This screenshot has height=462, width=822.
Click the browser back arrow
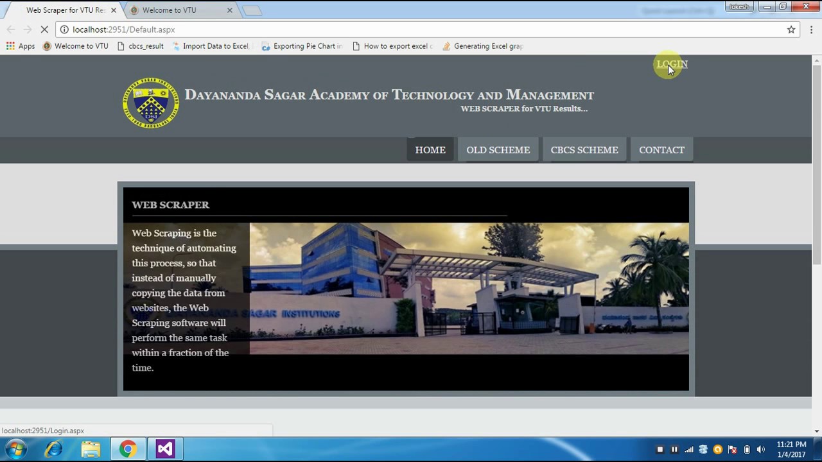pyautogui.click(x=11, y=30)
